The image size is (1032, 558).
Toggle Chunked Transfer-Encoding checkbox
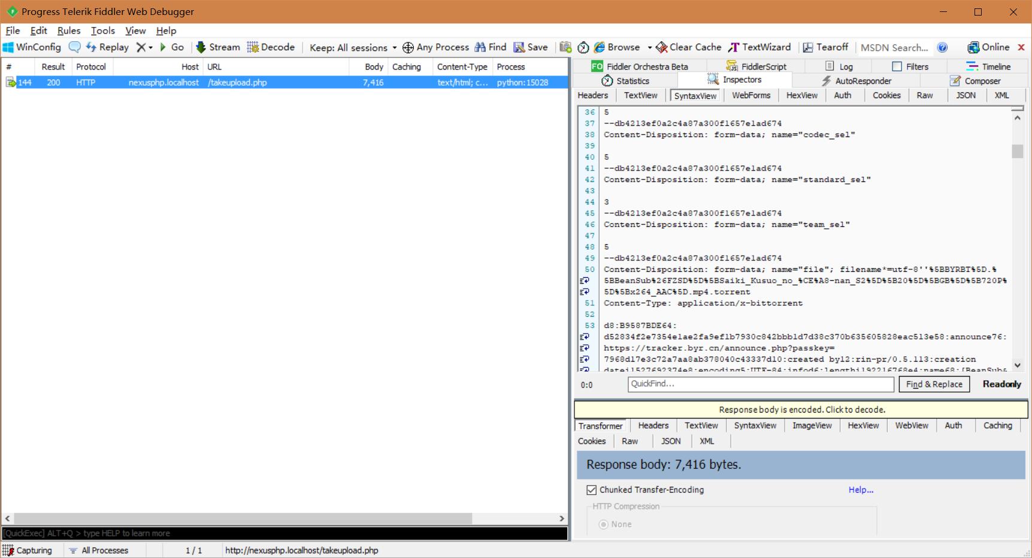592,490
